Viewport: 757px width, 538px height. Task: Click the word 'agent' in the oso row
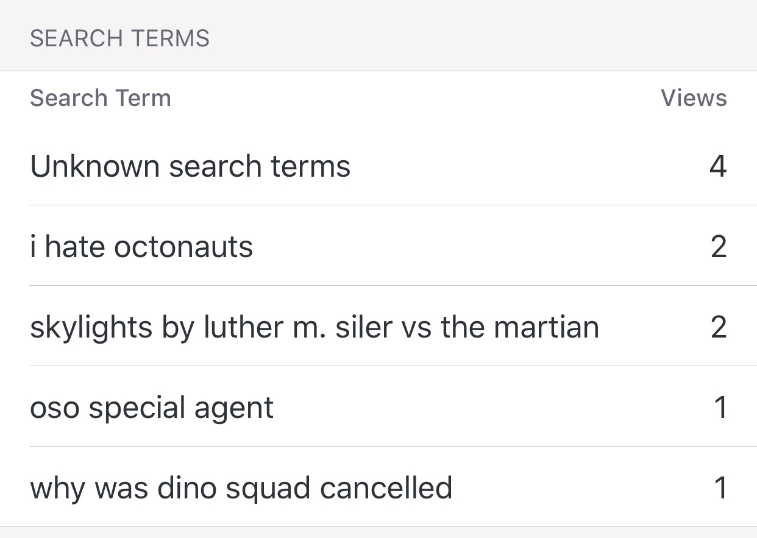tap(234, 409)
